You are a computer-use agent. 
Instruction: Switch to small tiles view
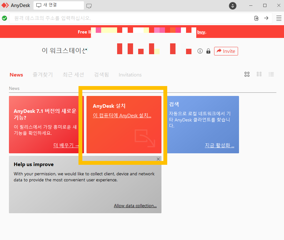click(259, 74)
